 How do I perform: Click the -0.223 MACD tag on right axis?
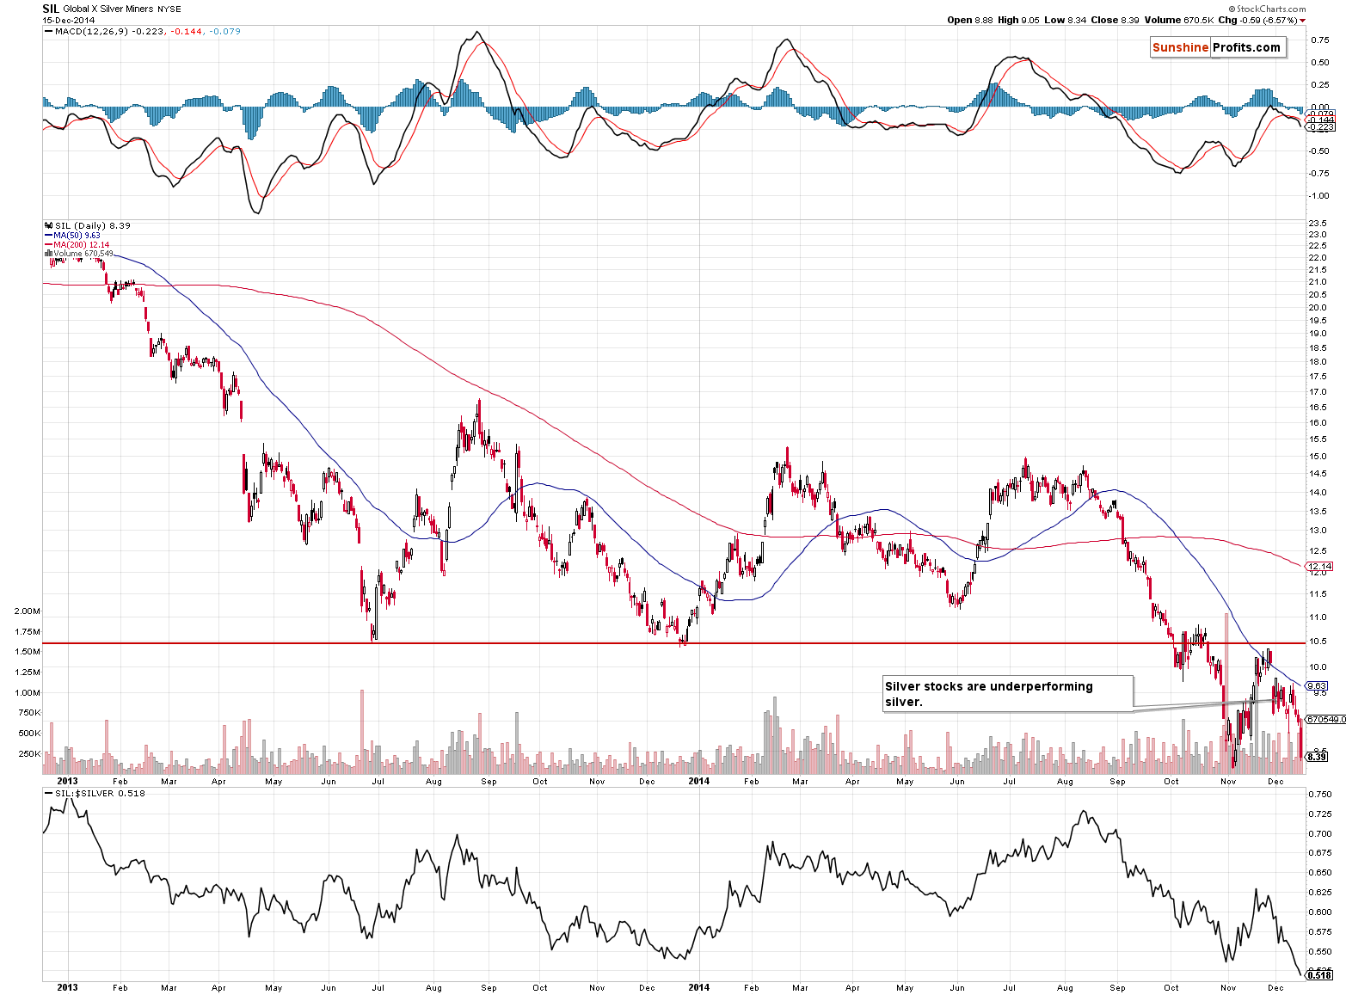click(1320, 126)
